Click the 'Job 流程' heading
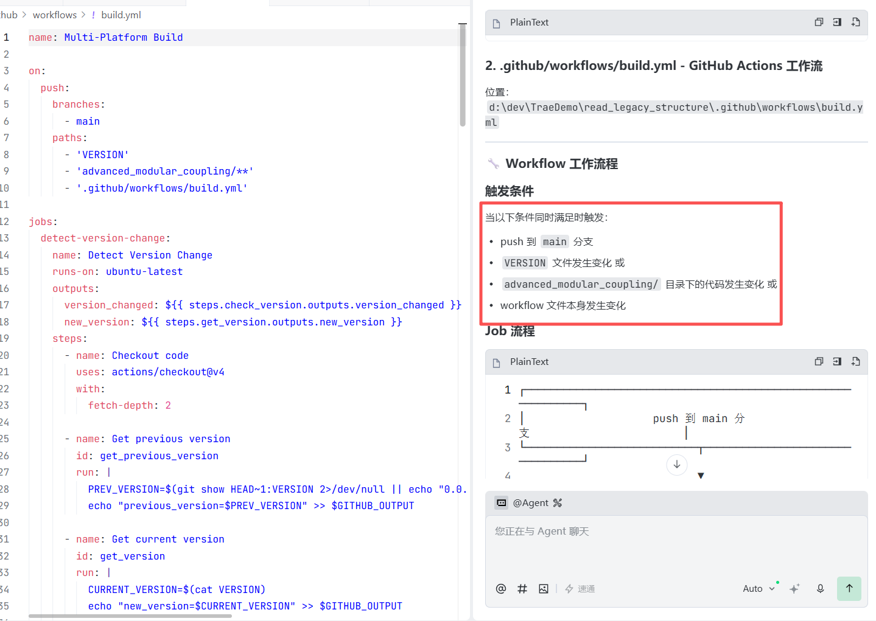 (510, 331)
